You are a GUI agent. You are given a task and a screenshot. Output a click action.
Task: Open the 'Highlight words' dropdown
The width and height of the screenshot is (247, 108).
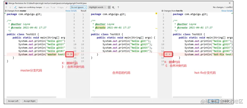(x=97, y=7)
